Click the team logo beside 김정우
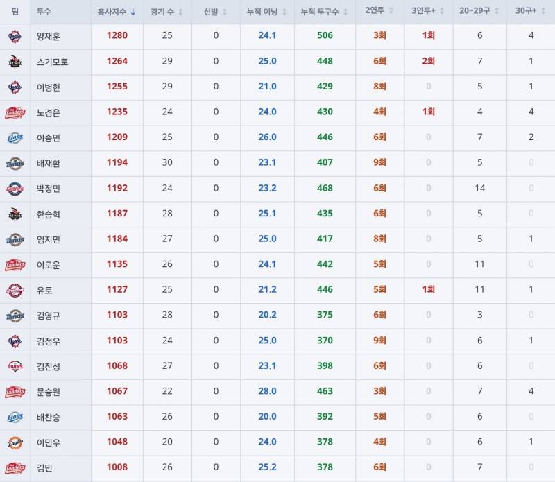Viewport: 555px width, 482px height. tap(15, 341)
